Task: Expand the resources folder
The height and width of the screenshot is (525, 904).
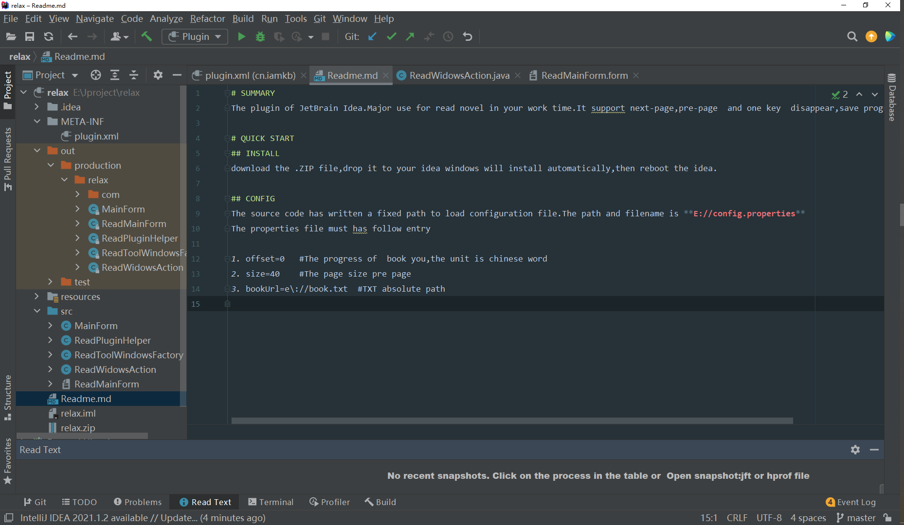Action: [x=37, y=297]
